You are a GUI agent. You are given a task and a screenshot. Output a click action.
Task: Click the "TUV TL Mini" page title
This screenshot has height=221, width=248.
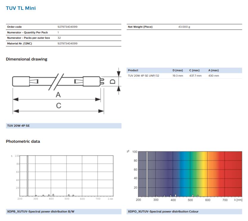point(21,8)
